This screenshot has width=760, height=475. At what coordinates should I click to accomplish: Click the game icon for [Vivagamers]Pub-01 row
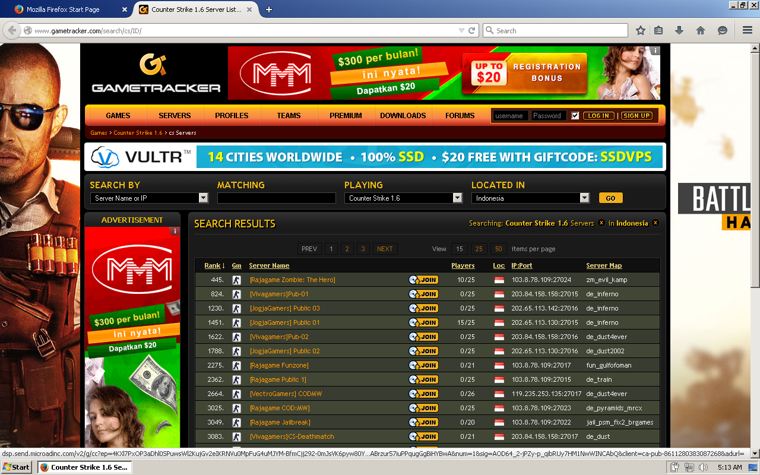(236, 294)
